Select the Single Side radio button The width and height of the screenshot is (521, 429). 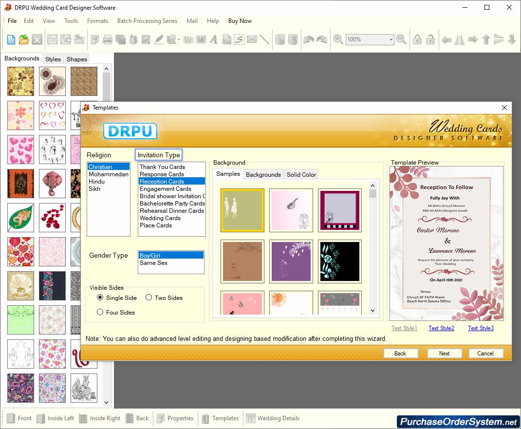tap(100, 298)
